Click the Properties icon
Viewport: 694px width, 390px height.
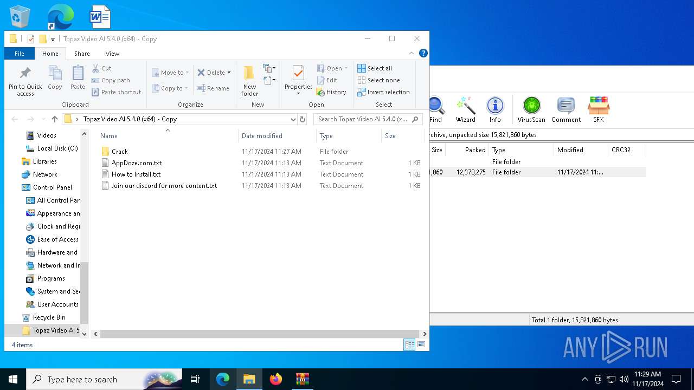(298, 74)
